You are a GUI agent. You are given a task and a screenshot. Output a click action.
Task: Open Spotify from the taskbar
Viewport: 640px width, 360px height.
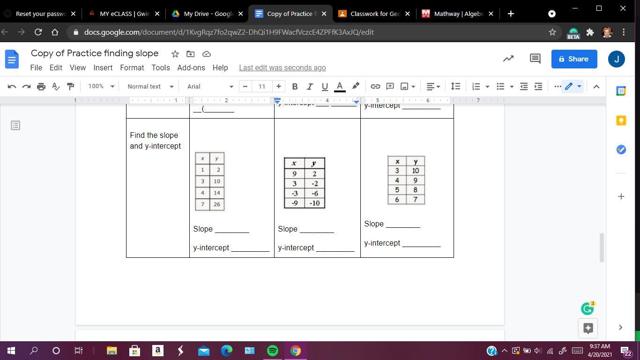[x=273, y=351]
